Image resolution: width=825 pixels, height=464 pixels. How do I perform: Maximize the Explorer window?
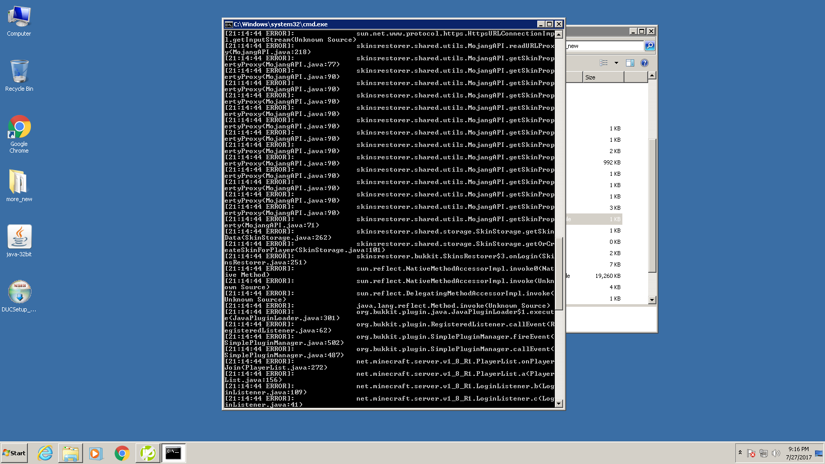click(642, 31)
